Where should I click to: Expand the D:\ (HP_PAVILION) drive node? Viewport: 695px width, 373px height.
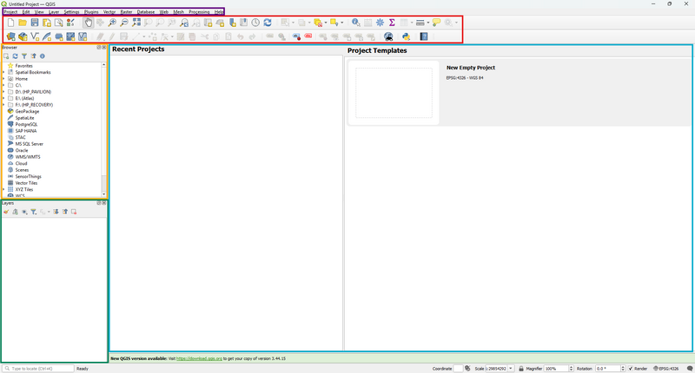coord(4,92)
